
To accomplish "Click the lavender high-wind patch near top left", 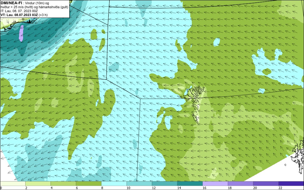I will click(x=21, y=33).
